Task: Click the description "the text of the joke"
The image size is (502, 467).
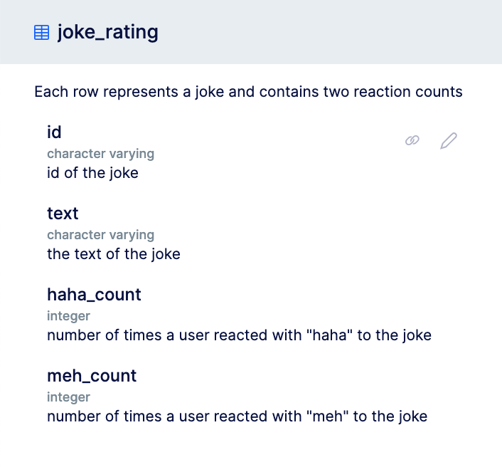Action: coord(114,254)
